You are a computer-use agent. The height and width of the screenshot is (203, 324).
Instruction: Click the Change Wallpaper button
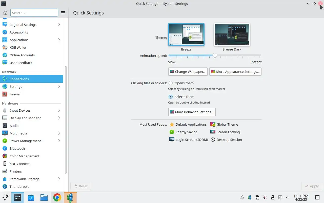pos(188,72)
